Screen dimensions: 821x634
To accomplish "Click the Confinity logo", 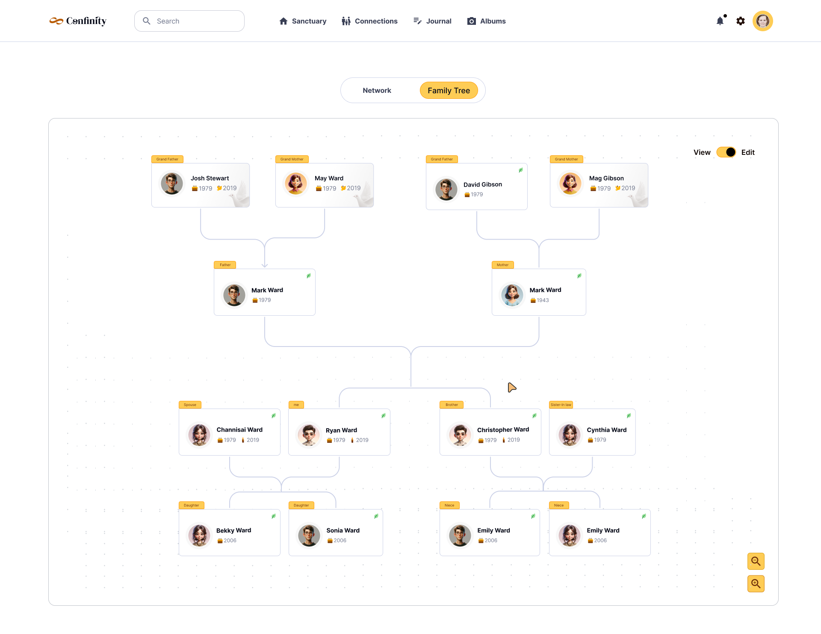I will tap(78, 21).
